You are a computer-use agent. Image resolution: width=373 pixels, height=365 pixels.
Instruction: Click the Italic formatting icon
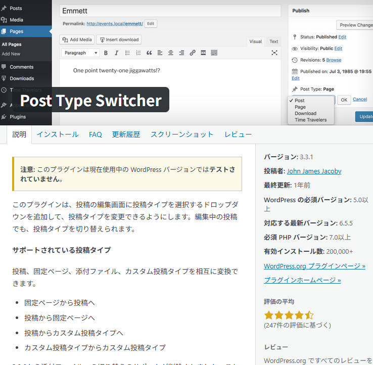116,53
